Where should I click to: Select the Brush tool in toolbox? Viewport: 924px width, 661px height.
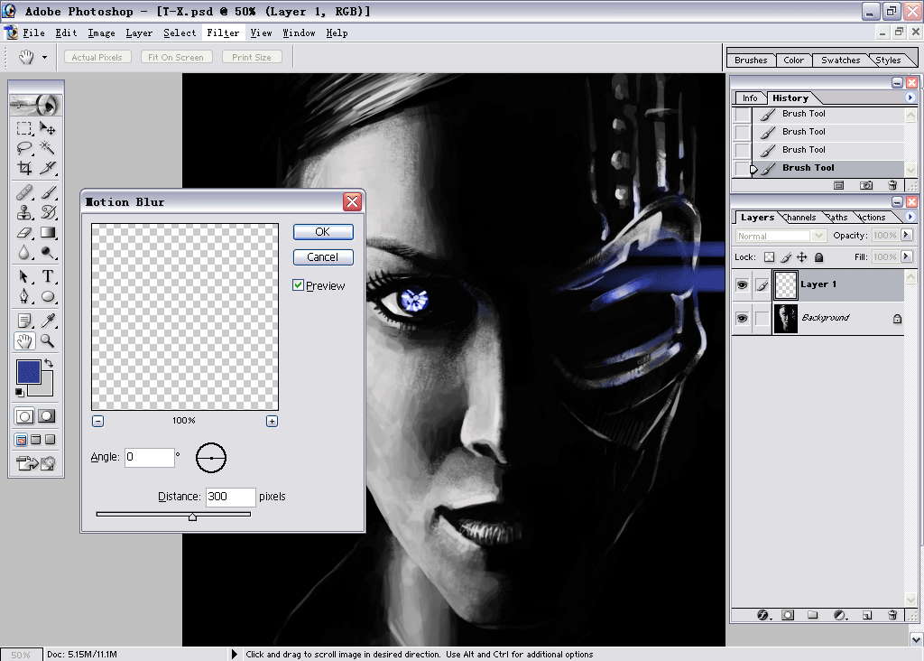pyautogui.click(x=48, y=192)
